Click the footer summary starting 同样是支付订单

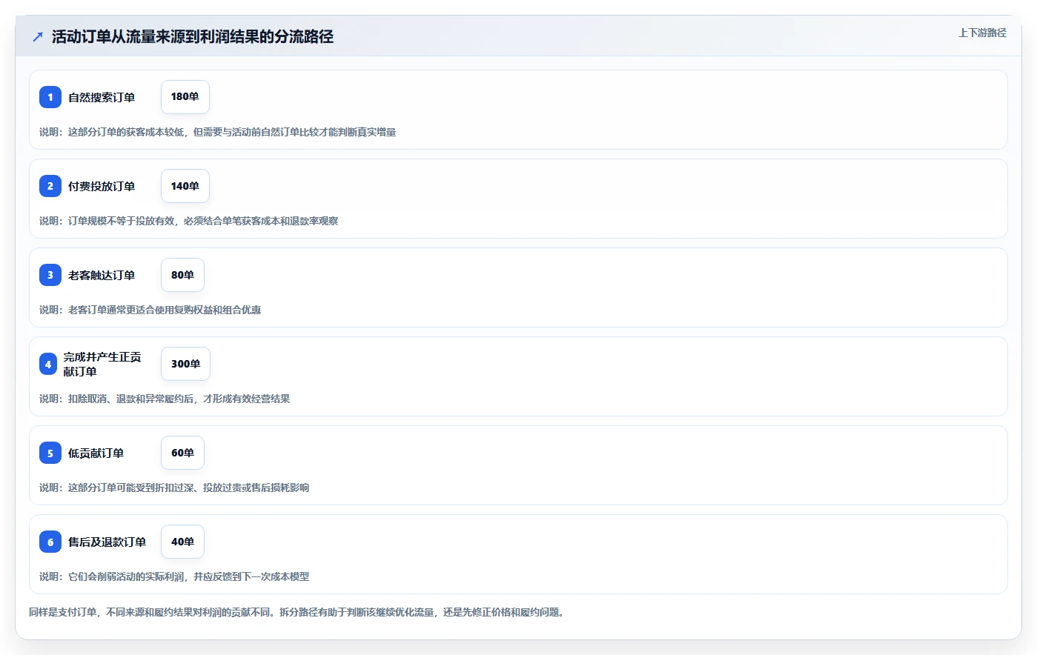click(x=297, y=612)
